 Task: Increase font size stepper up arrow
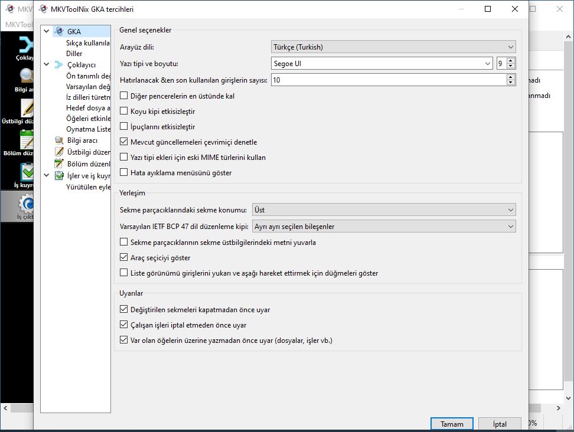click(511, 61)
